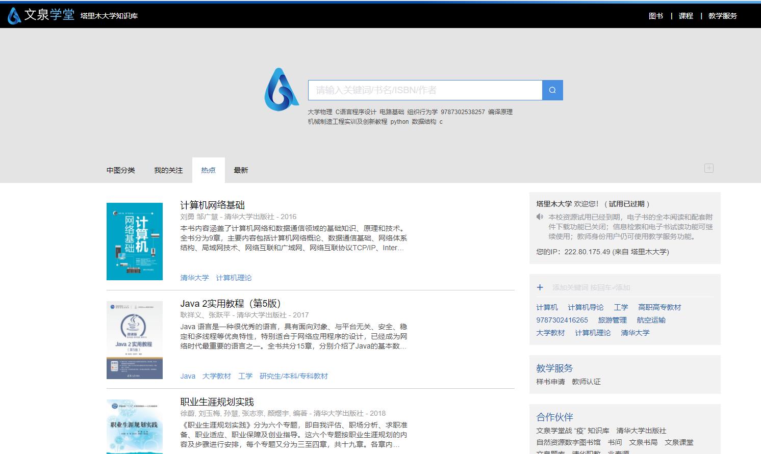Viewport: 761px width, 454px height.
Task: Click the Wenquan Xuetang logo in header
Action: point(41,15)
